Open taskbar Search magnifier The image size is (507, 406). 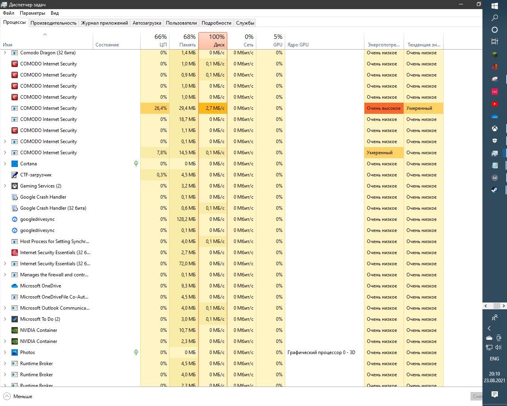pyautogui.click(x=495, y=18)
